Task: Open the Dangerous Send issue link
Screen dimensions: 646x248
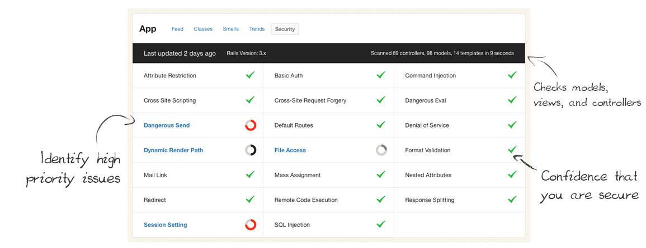Action: pyautogui.click(x=167, y=125)
